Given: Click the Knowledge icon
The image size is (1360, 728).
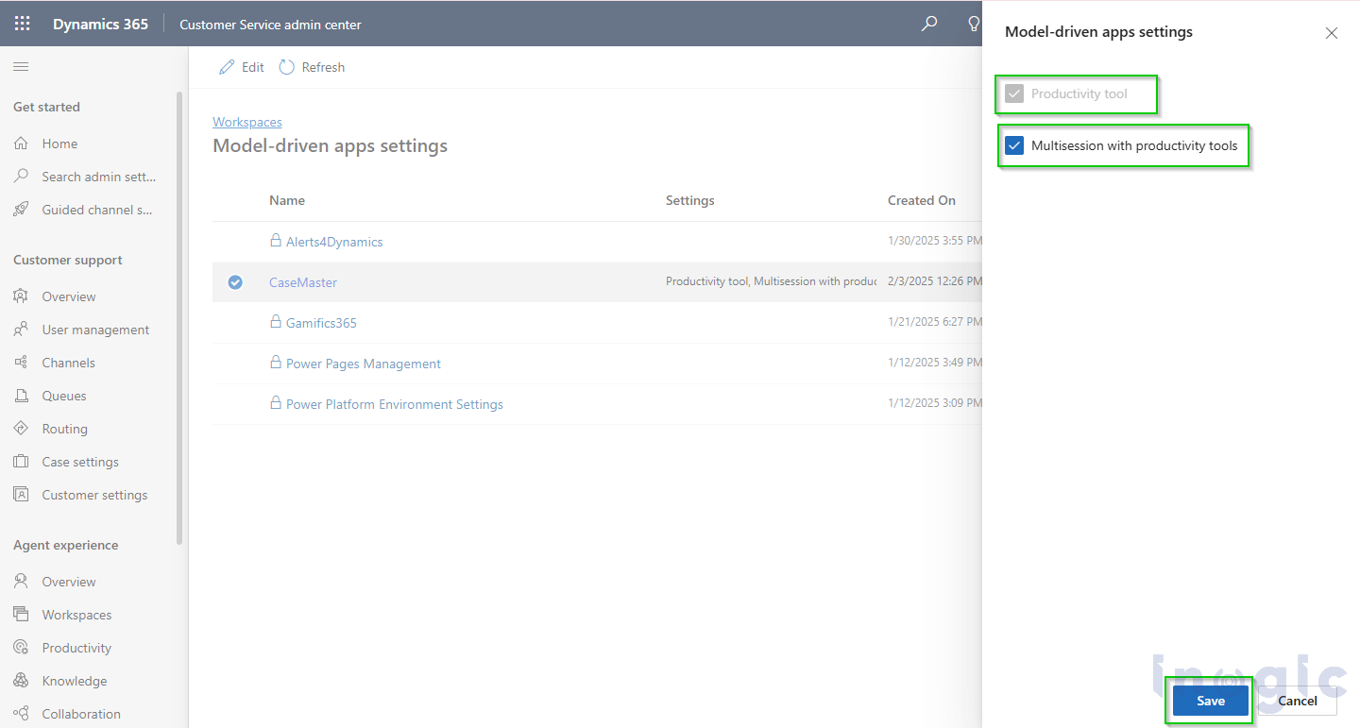Looking at the screenshot, I should 21,681.
